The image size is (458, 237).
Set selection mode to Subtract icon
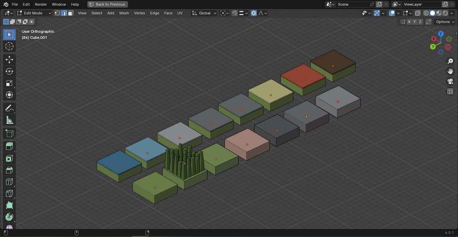pos(19,22)
